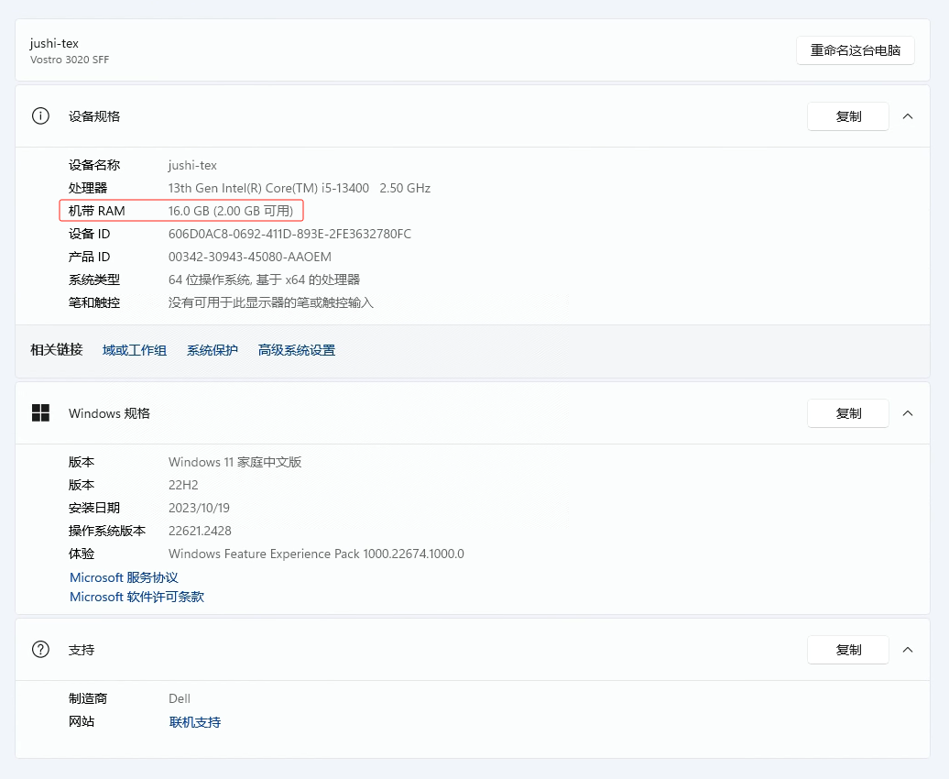Click the device ID value 606D0AC8-0692-411D-893E-2FE3632780FC
949x779 pixels.
(289, 234)
